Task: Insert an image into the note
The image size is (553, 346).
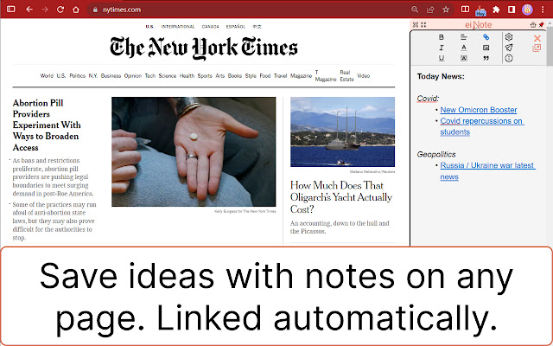Action: (486, 48)
